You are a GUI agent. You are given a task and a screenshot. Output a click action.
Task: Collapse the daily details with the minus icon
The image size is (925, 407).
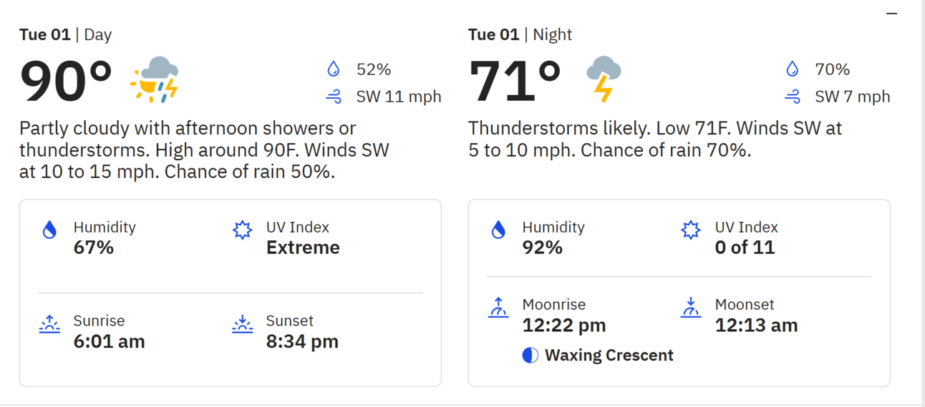point(891,14)
